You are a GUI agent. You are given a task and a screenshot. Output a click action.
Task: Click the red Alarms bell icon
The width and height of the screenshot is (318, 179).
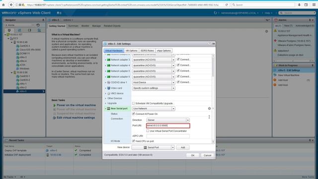(x=276, y=20)
